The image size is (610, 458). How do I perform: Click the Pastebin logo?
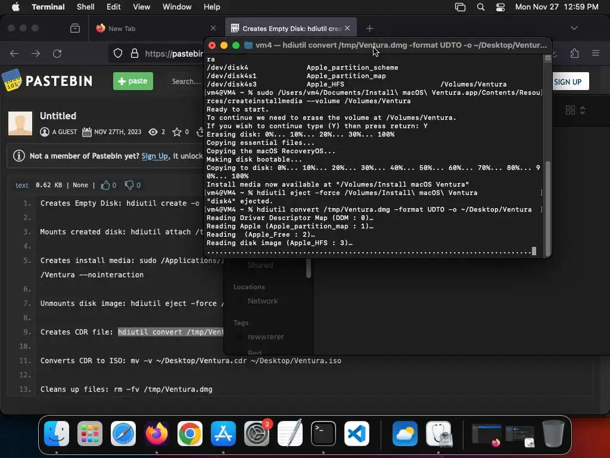click(48, 81)
